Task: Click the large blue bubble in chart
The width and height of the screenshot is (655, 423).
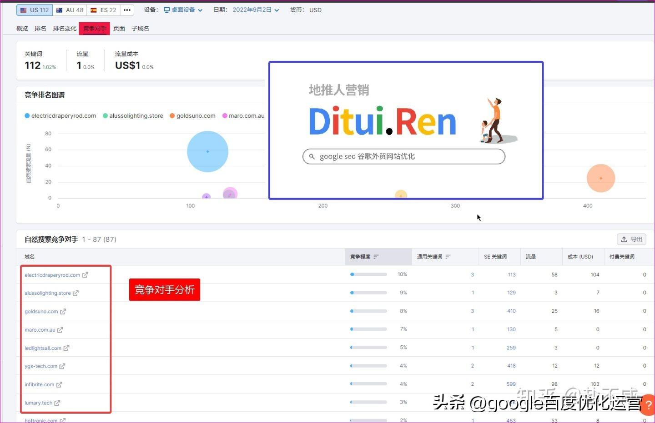Action: [207, 151]
